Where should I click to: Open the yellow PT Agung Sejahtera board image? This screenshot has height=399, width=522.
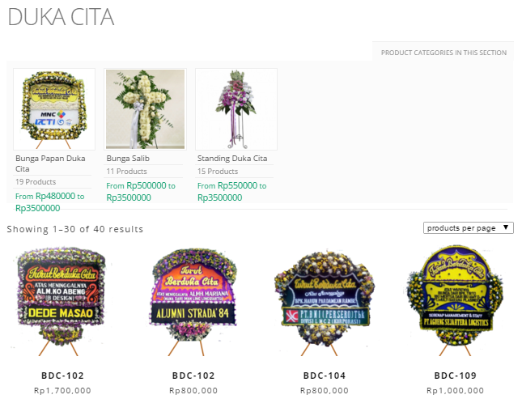point(455,301)
